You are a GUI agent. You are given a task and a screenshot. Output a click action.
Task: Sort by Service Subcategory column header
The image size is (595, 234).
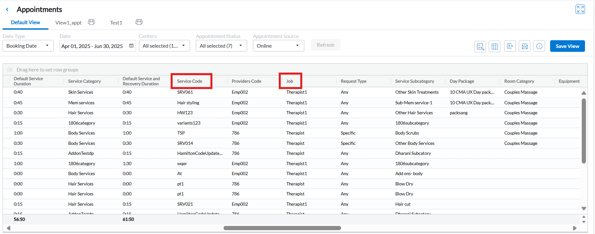[x=414, y=81]
